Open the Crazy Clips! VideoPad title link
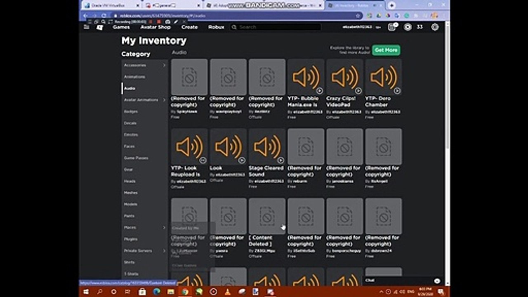The height and width of the screenshot is (297, 528). pyautogui.click(x=342, y=101)
